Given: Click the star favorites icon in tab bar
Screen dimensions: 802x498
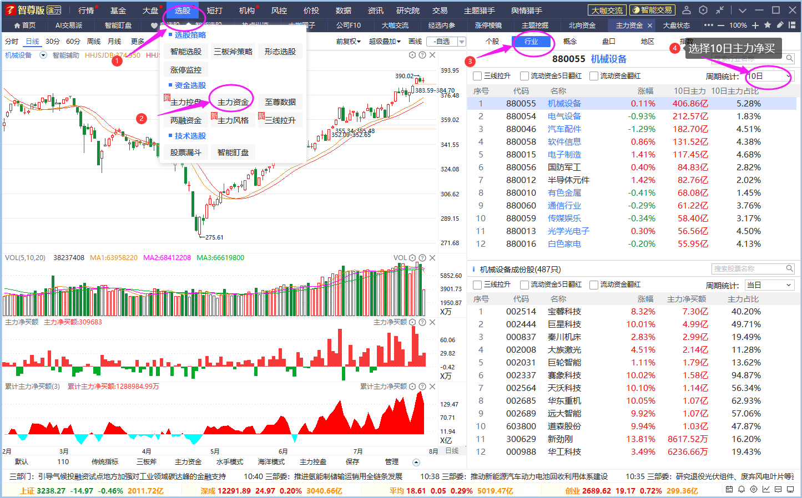Looking at the screenshot, I should click(768, 25).
